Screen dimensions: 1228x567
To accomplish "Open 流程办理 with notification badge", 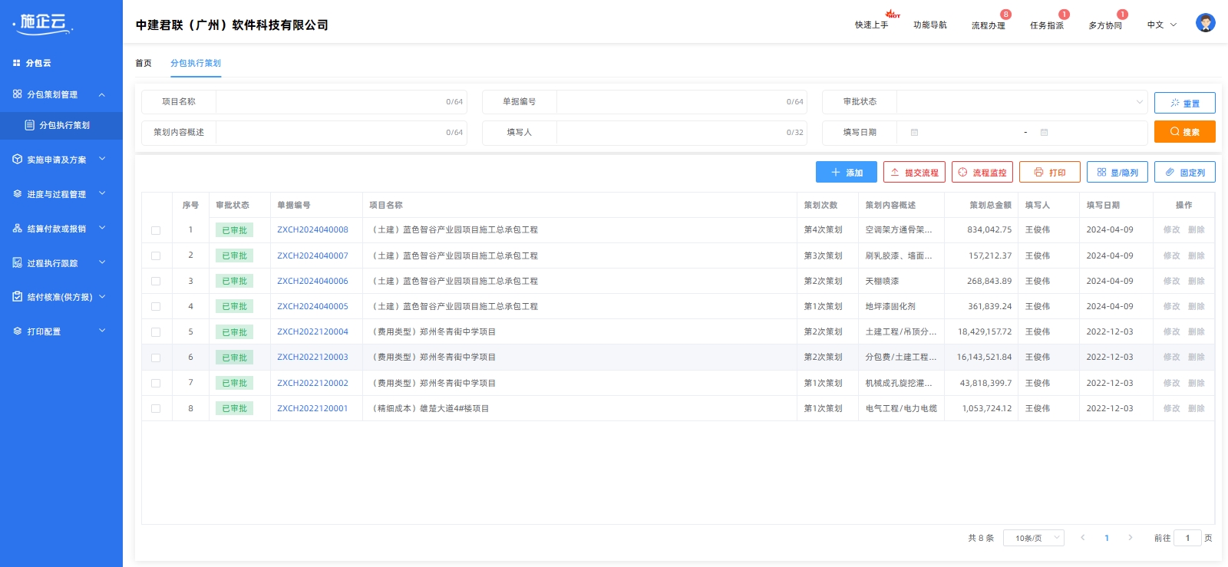I will [988, 25].
